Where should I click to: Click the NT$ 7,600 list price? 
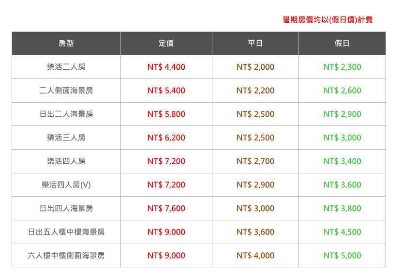166,208
